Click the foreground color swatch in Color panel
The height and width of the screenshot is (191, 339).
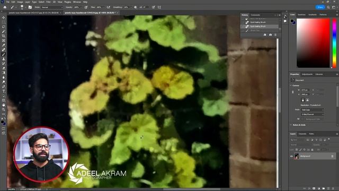click(292, 21)
